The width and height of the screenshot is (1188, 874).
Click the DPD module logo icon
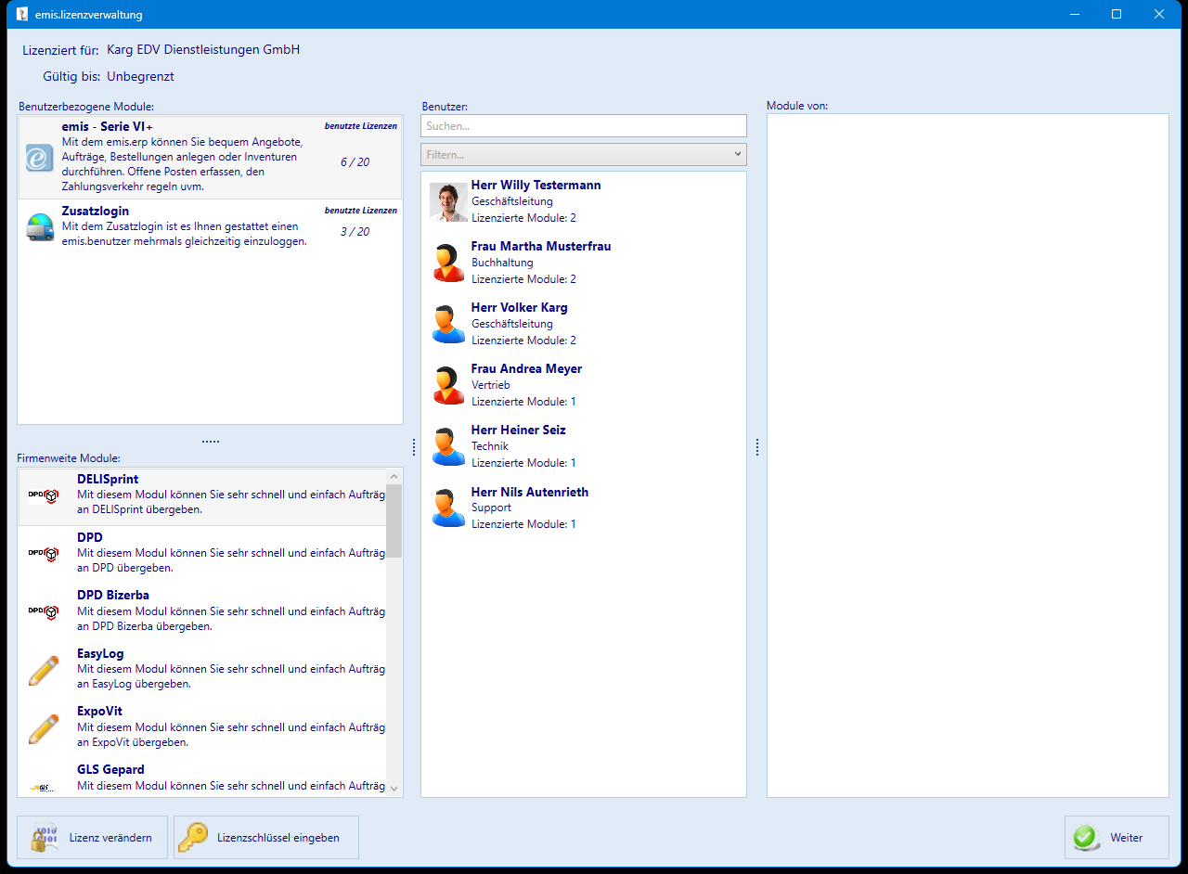click(44, 554)
